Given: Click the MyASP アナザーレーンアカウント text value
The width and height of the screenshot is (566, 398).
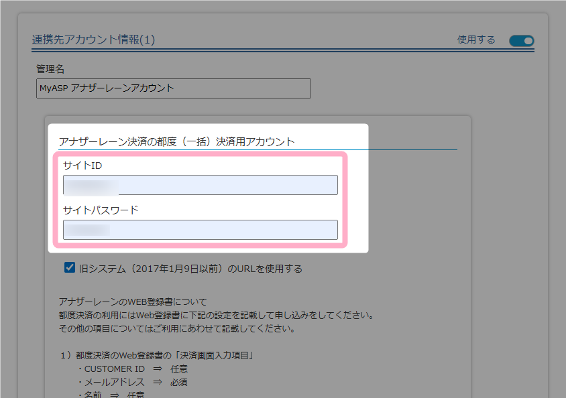Looking at the screenshot, I should click(107, 88).
